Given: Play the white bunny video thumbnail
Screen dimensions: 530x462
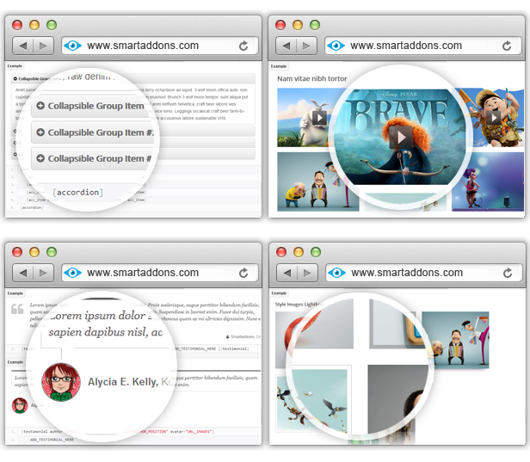Looking at the screenshot, I should [x=319, y=118].
